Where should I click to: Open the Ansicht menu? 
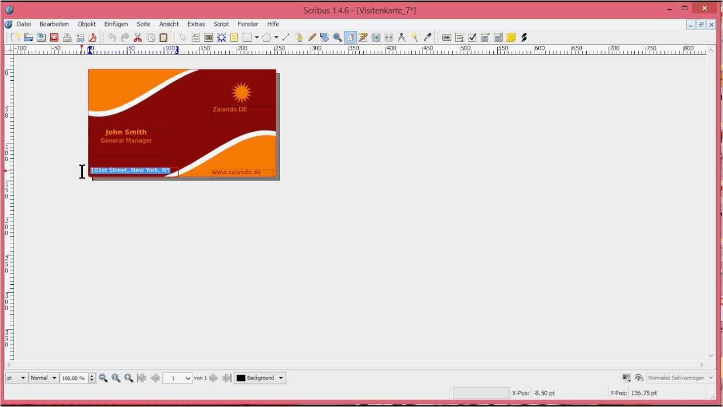click(x=169, y=24)
